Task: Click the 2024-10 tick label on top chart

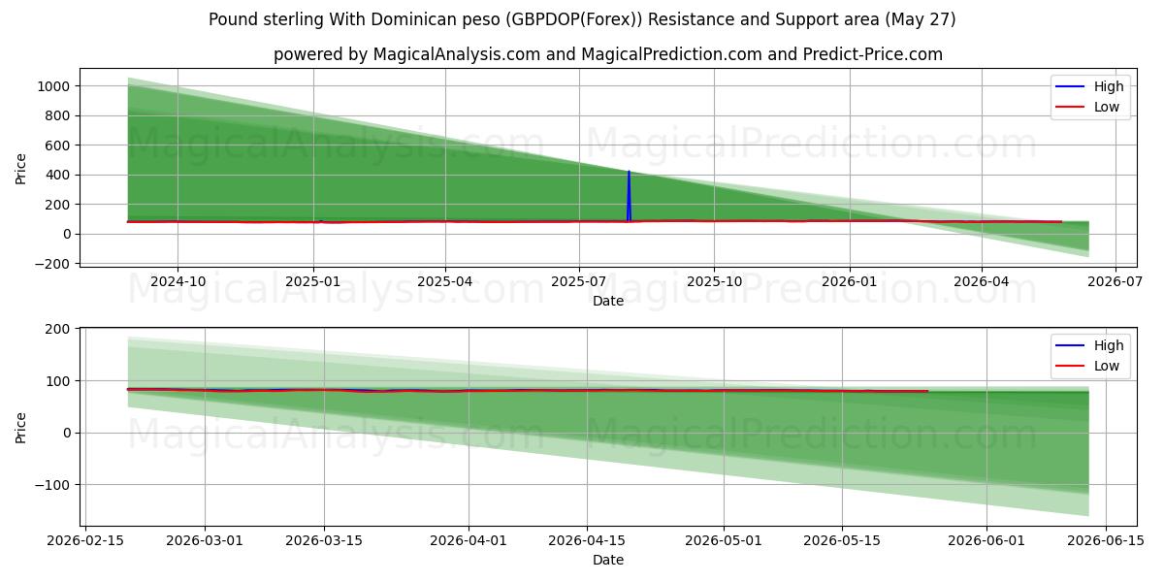Action: [x=178, y=281]
